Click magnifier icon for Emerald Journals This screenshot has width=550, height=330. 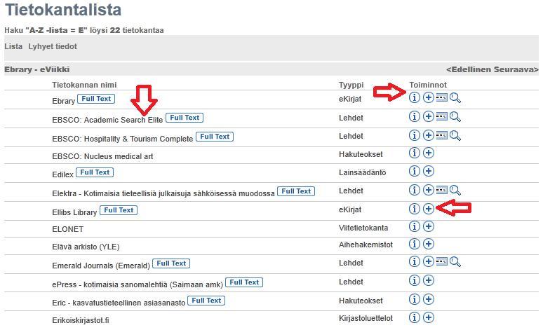[455, 262]
